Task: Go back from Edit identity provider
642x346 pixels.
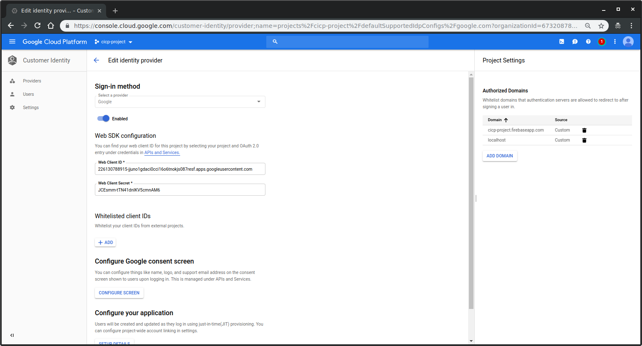Action: tap(97, 60)
